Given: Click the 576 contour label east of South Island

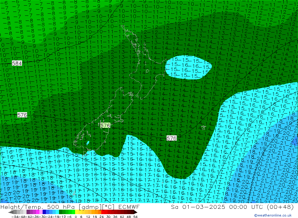Looking at the screenshot, I should click(171, 138).
